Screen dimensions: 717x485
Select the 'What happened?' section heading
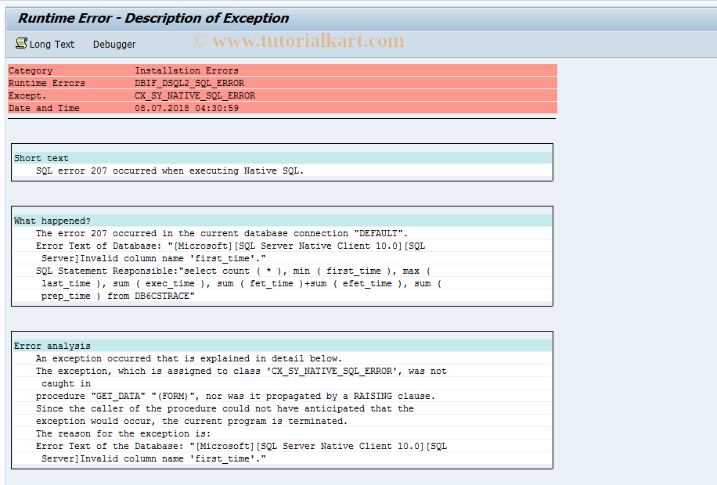52,221
